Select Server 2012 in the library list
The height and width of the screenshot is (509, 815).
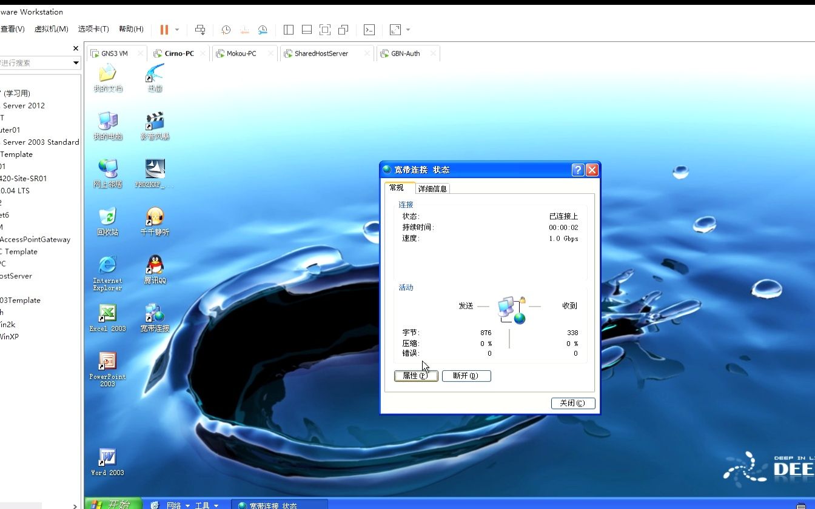(x=24, y=105)
